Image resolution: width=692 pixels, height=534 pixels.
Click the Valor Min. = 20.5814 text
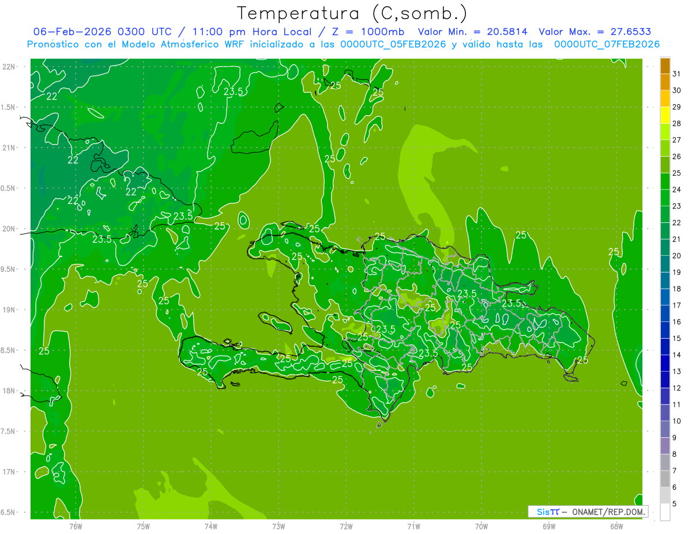click(472, 32)
